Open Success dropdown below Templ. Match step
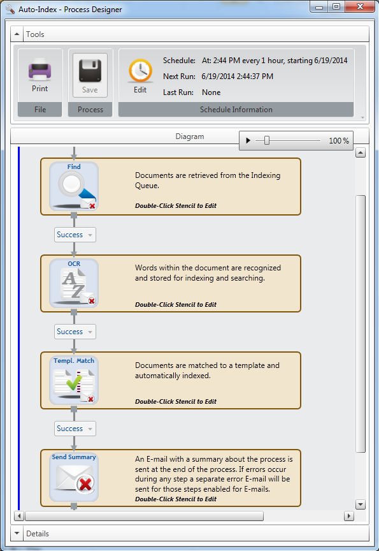 pyautogui.click(x=75, y=429)
